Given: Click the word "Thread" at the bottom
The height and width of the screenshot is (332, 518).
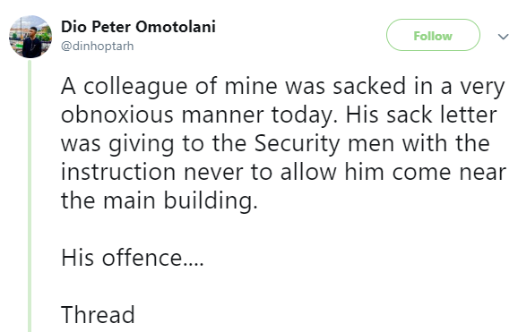Looking at the screenshot, I should click(98, 314).
